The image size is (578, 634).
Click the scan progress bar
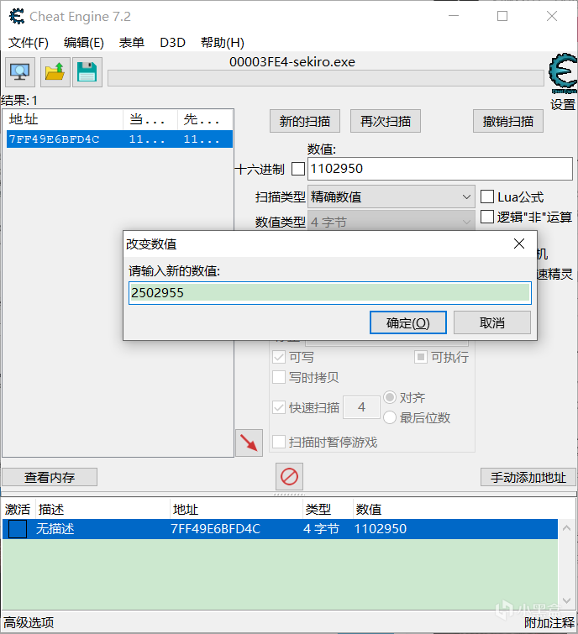pos(325,78)
